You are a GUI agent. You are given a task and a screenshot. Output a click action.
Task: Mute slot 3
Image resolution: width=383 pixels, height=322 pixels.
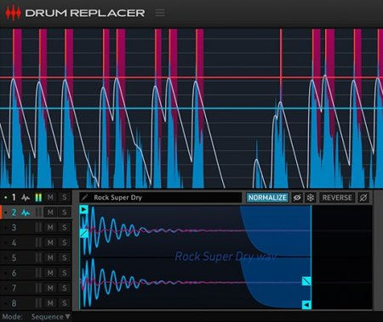click(50, 228)
